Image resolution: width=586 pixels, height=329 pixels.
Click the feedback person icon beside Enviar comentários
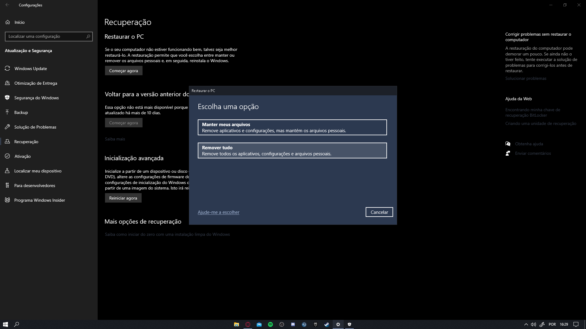508,153
